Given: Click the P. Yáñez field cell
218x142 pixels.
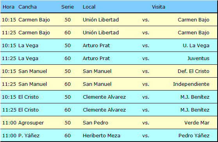Looking at the screenshot, I should (29, 136).
